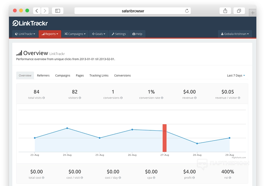Click the red 27-Aug bar in chart

click(165, 138)
